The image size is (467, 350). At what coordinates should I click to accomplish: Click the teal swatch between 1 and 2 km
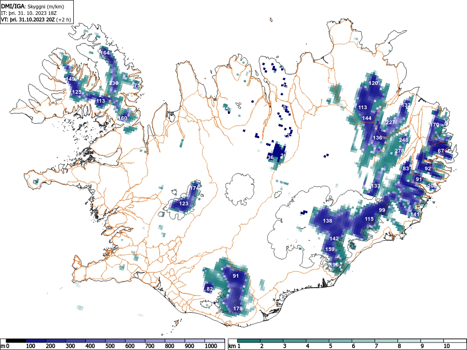pyautogui.click(x=249, y=341)
